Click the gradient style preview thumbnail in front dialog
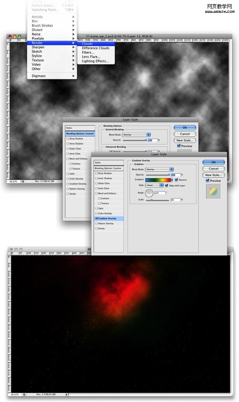 tap(213, 192)
